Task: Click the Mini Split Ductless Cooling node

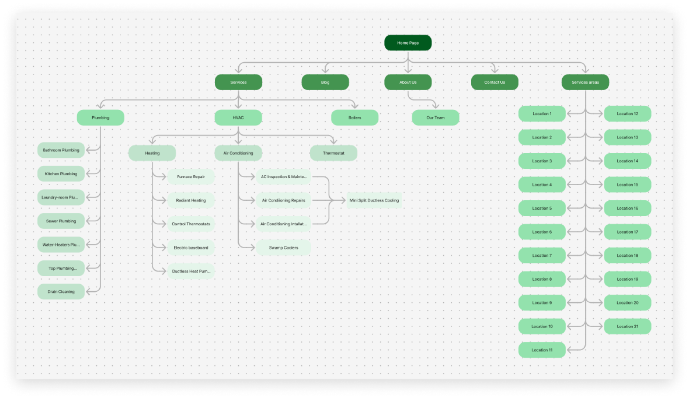Action: [x=374, y=200]
